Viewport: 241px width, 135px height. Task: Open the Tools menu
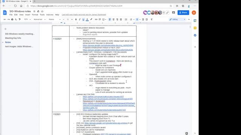click(x=42, y=15)
